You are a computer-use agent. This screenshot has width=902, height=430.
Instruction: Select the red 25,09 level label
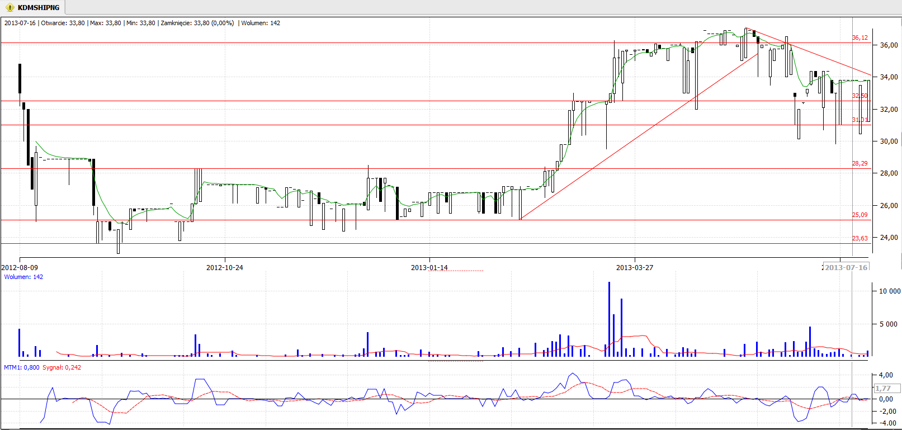click(860, 215)
